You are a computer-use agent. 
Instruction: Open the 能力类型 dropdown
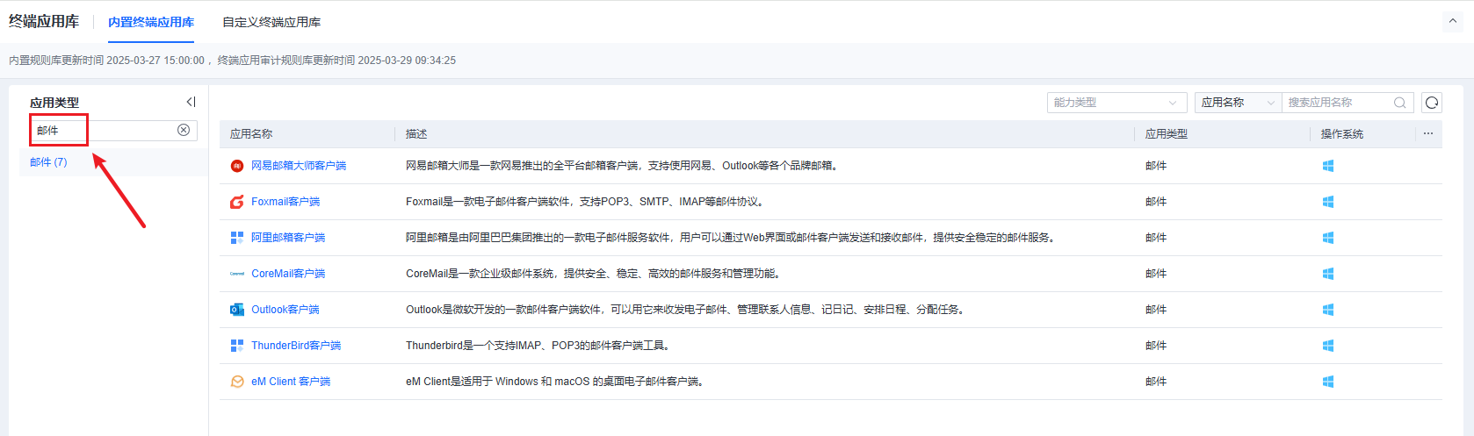[x=1116, y=103]
